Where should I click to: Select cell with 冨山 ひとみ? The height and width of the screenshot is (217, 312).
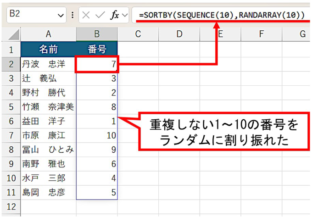(48, 150)
